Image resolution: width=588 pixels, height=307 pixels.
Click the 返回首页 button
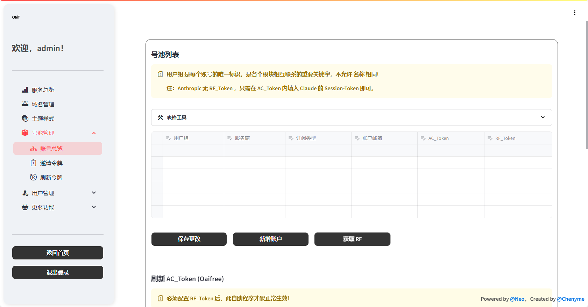coord(58,253)
